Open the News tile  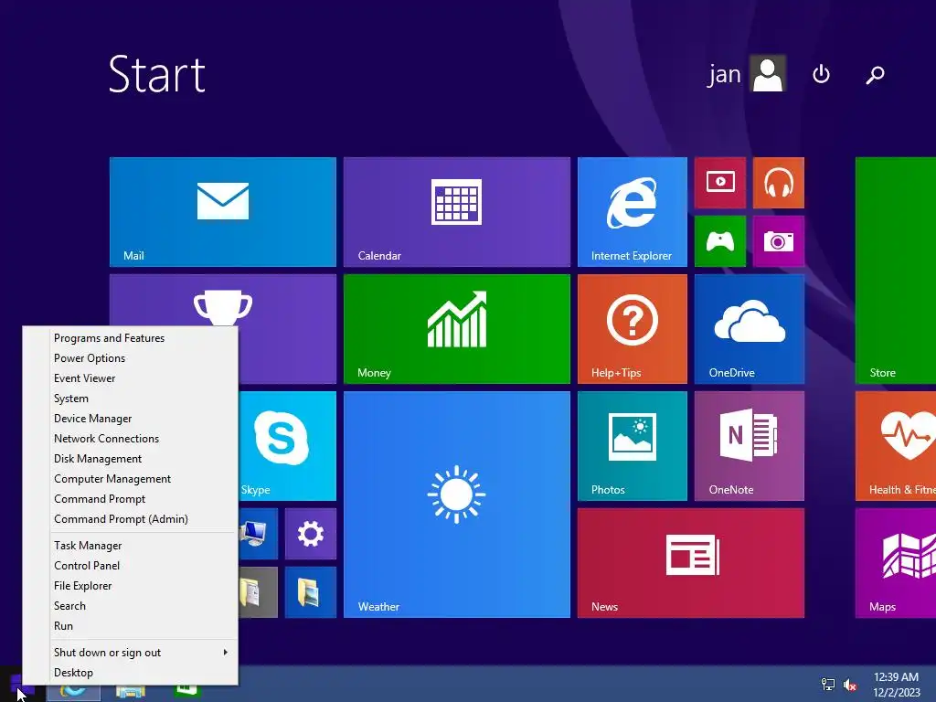[691, 563]
